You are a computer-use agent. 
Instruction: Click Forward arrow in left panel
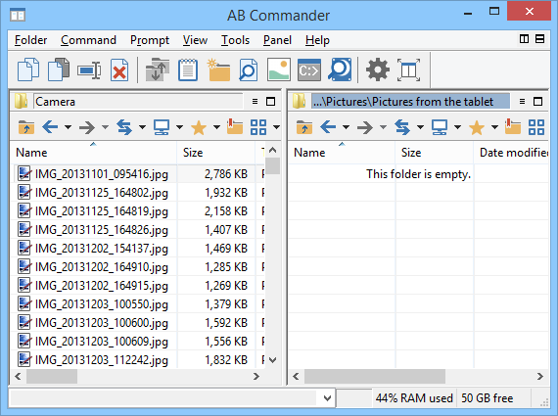pyautogui.click(x=87, y=127)
